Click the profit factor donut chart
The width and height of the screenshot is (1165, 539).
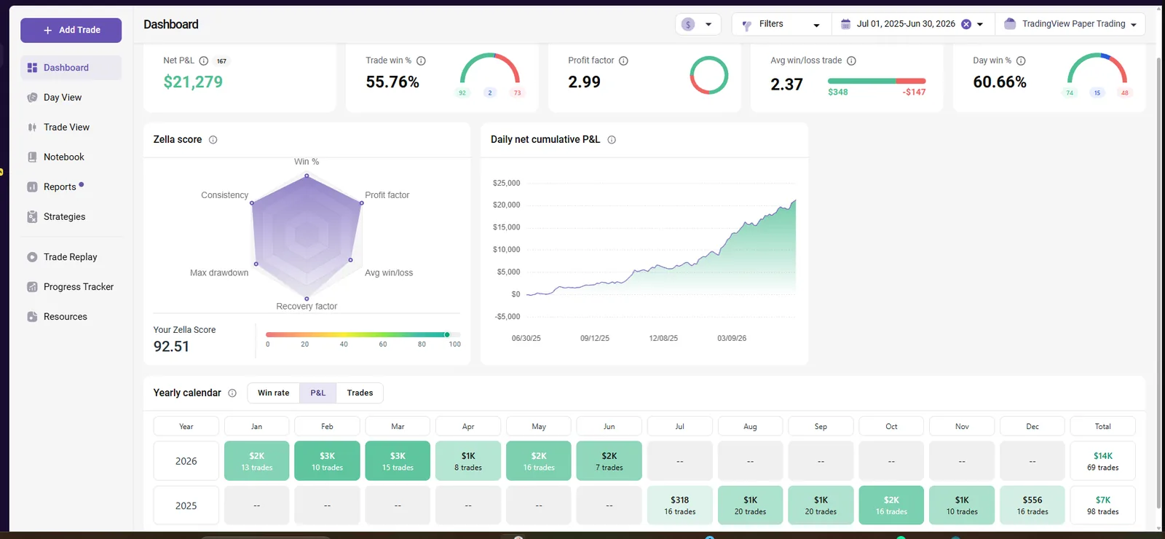point(709,75)
